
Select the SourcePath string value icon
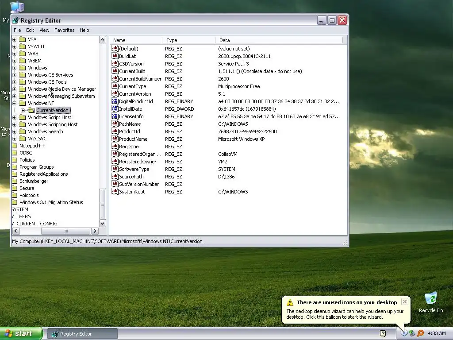[115, 176]
